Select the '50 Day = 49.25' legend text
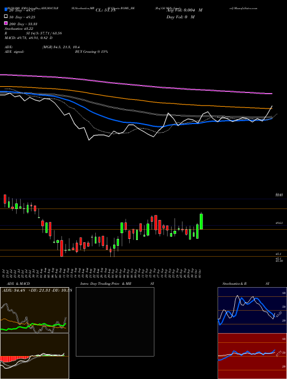This screenshot has height=379, width=287. tap(22, 17)
